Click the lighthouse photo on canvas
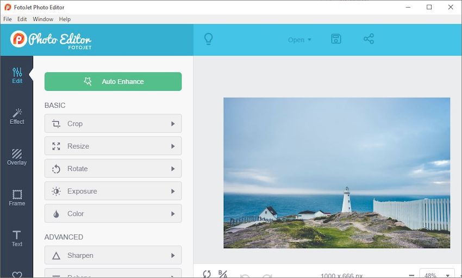 pyautogui.click(x=336, y=173)
